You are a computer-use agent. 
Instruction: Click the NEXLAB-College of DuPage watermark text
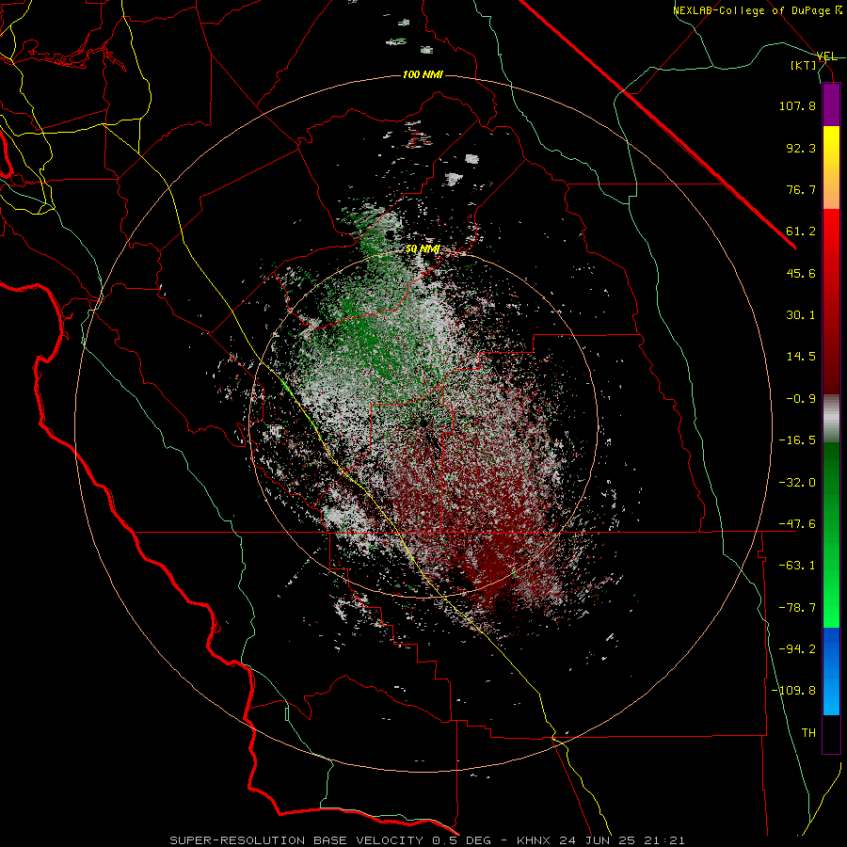tap(757, 10)
